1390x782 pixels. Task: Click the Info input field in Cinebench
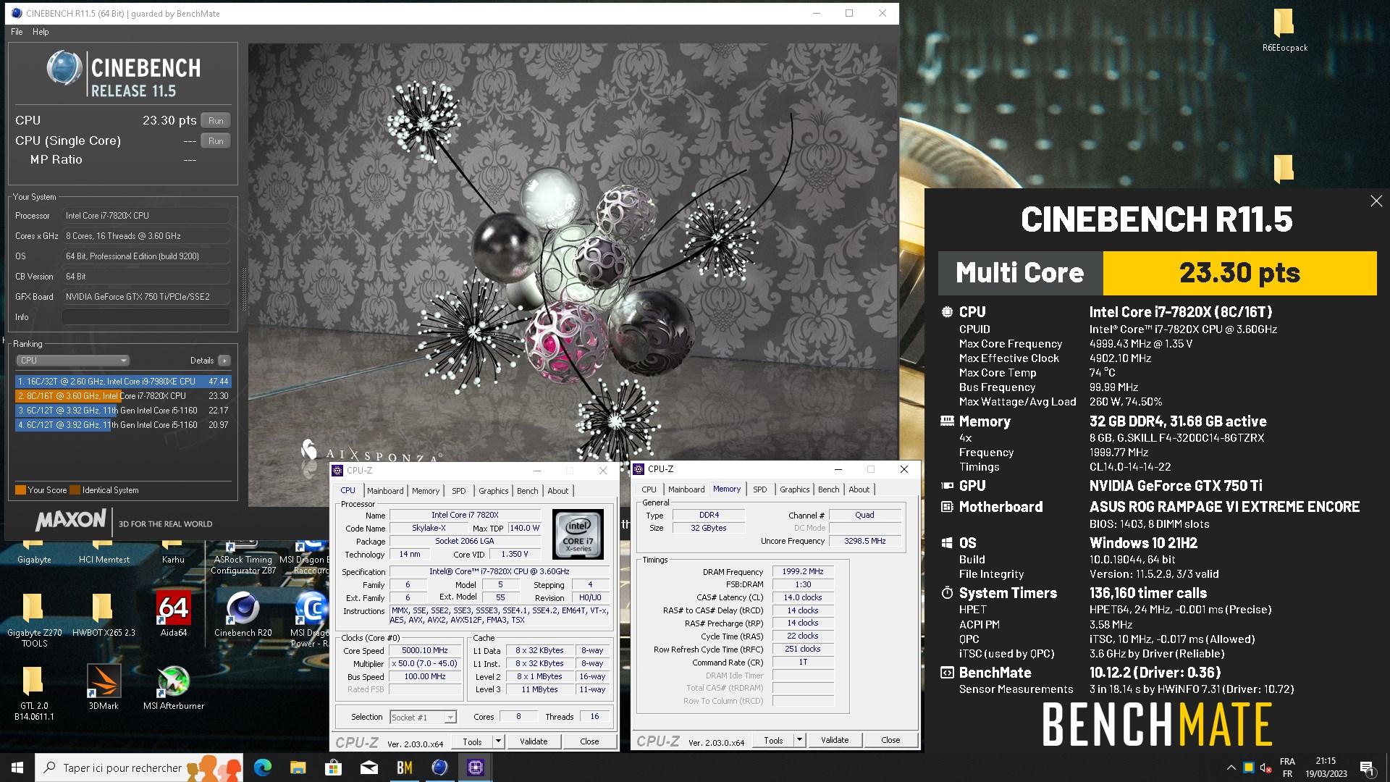(x=146, y=317)
